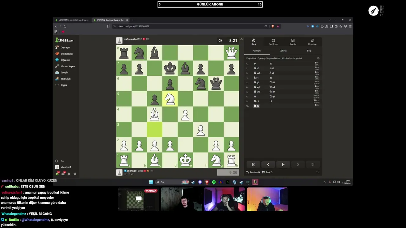Open the Topluluk community section
Screen dimensions: 406x228
(x=63, y=79)
